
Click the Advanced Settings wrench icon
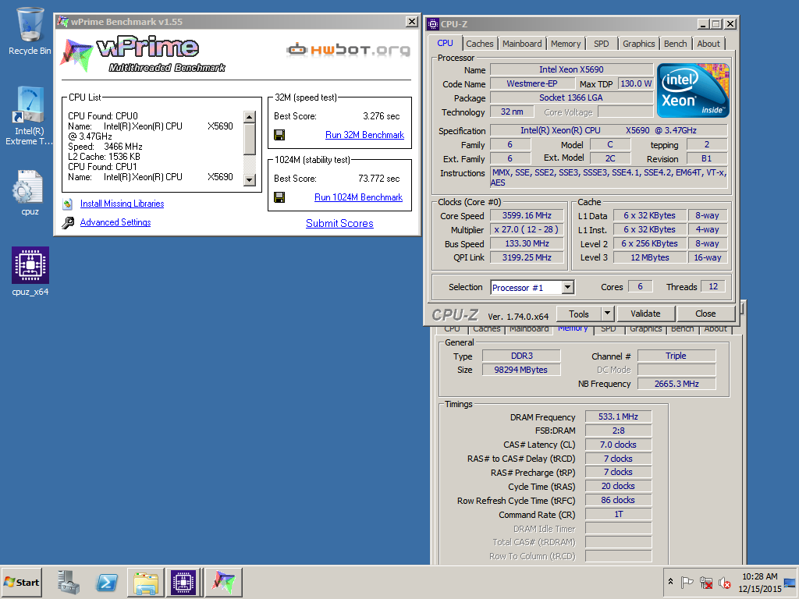(68, 222)
